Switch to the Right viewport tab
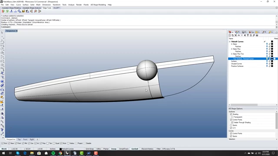Image resolution: width=278 pixels, height=156 pixels. tap(32, 140)
